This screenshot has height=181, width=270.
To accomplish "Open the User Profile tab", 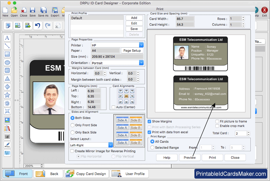I will click(x=129, y=174).
